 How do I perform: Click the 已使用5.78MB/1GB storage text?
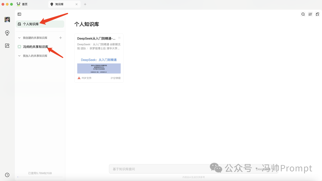[40, 173]
